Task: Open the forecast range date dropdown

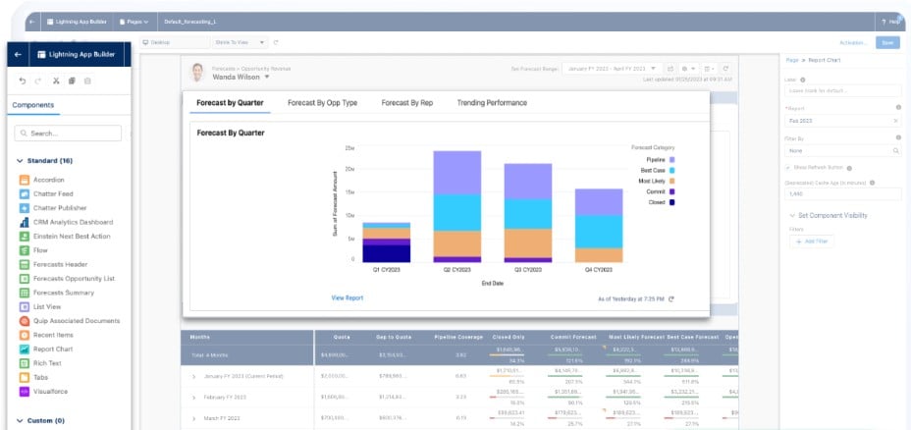Action: coord(613,68)
